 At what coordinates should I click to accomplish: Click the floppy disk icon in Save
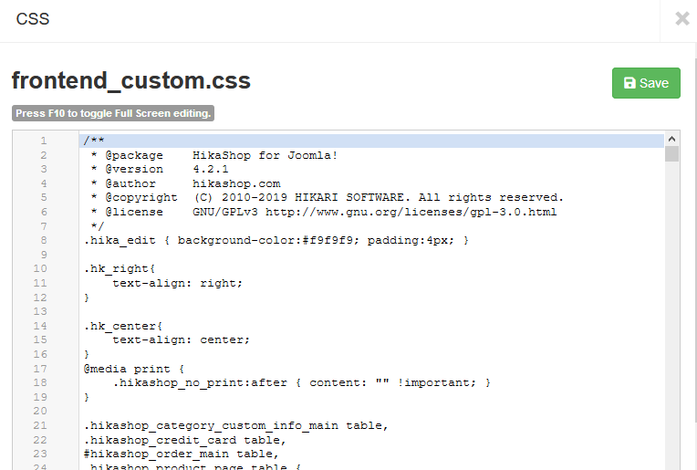pyautogui.click(x=629, y=83)
